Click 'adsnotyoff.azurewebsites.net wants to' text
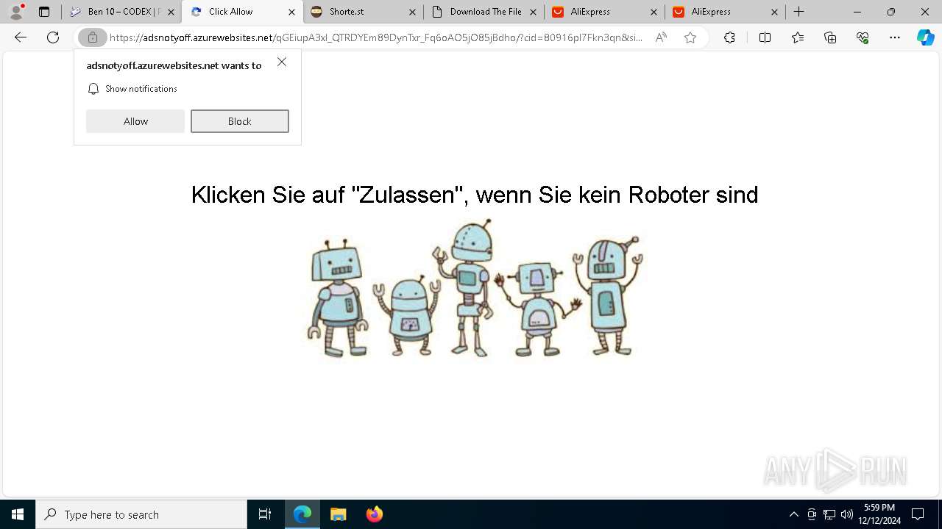The width and height of the screenshot is (942, 529). [174, 65]
